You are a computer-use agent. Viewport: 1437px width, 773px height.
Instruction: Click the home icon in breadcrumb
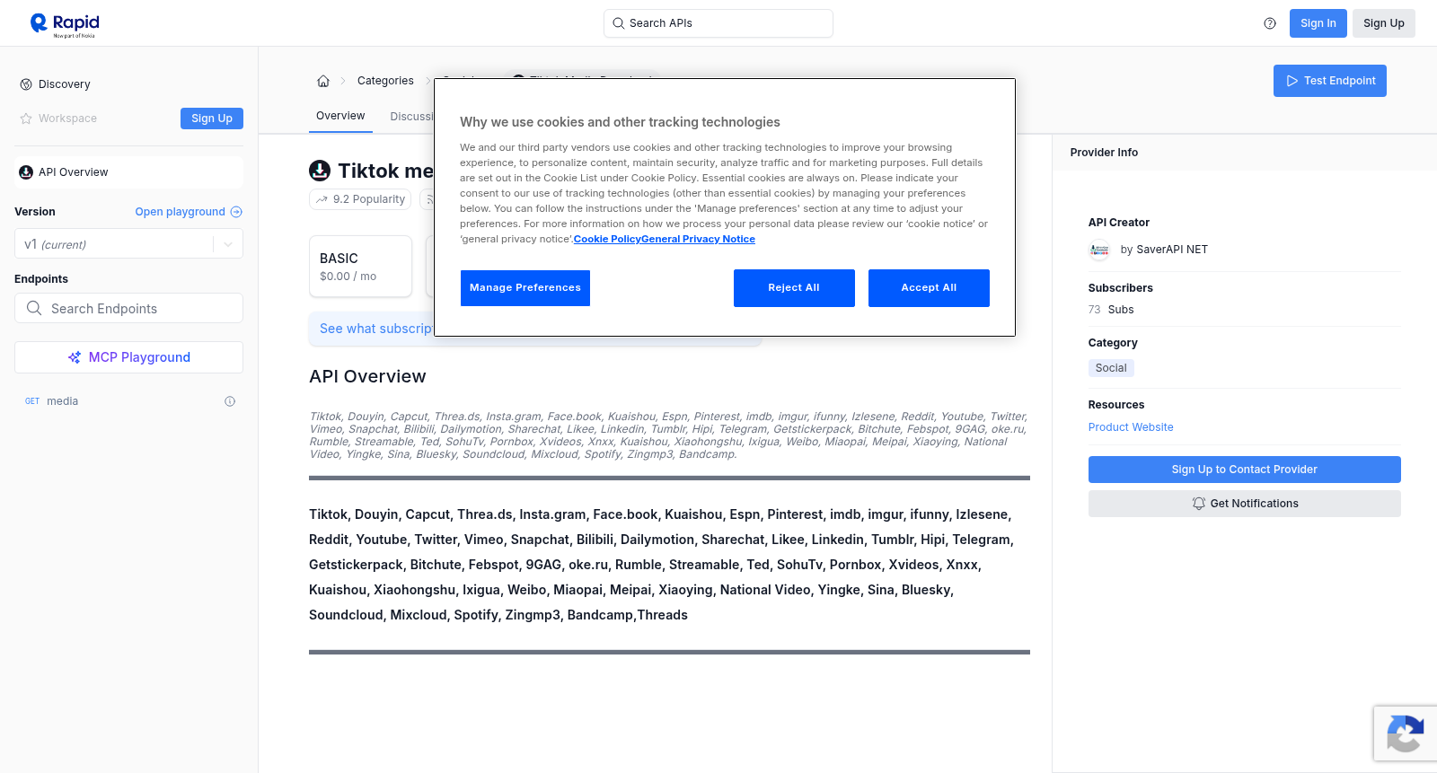point(323,81)
